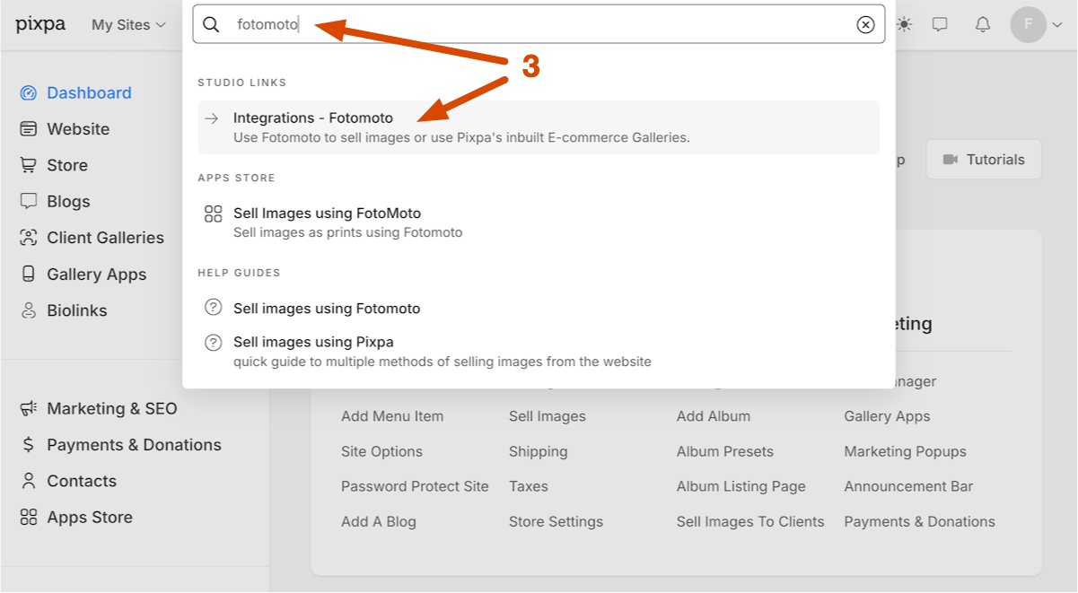Open Website in sidebar
The width and height of the screenshot is (1078, 593).
click(x=78, y=129)
